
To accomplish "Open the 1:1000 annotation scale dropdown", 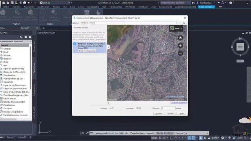I will click(x=216, y=138).
